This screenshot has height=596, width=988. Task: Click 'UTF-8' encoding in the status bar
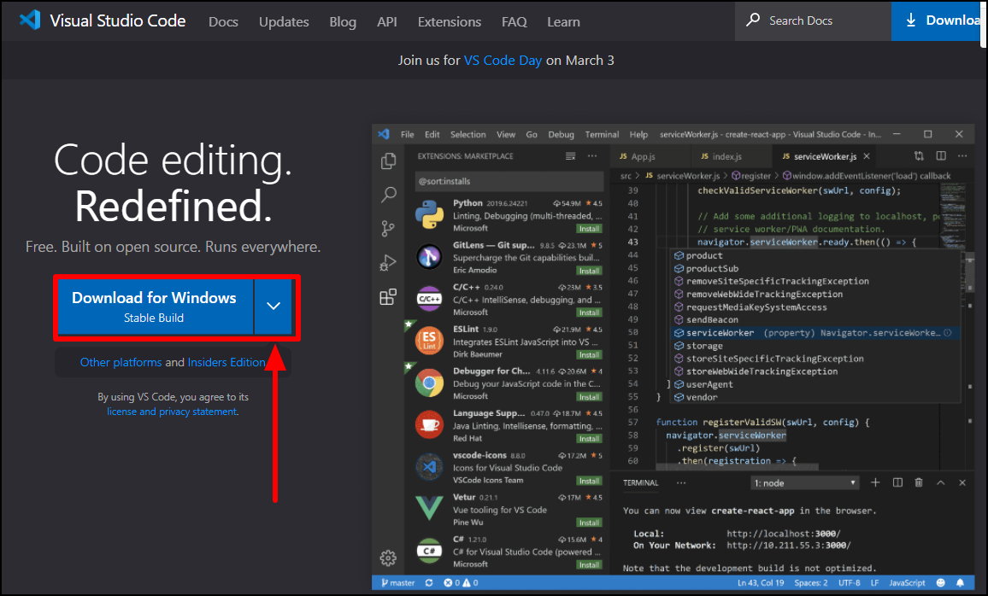pos(850,583)
